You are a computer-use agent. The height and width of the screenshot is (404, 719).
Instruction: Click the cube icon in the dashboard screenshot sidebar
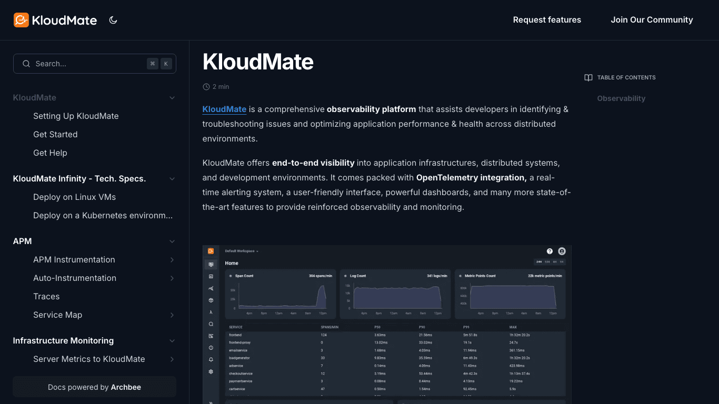pos(211,300)
